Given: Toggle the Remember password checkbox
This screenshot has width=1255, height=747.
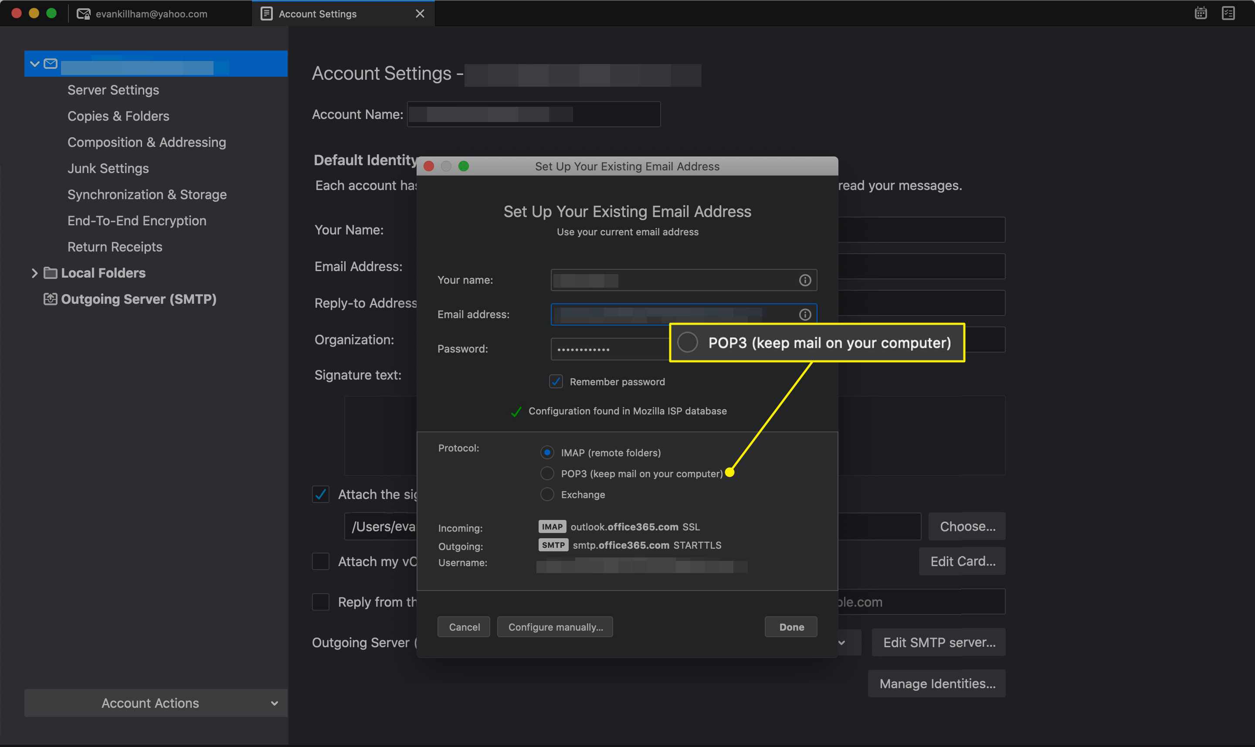Looking at the screenshot, I should (556, 381).
